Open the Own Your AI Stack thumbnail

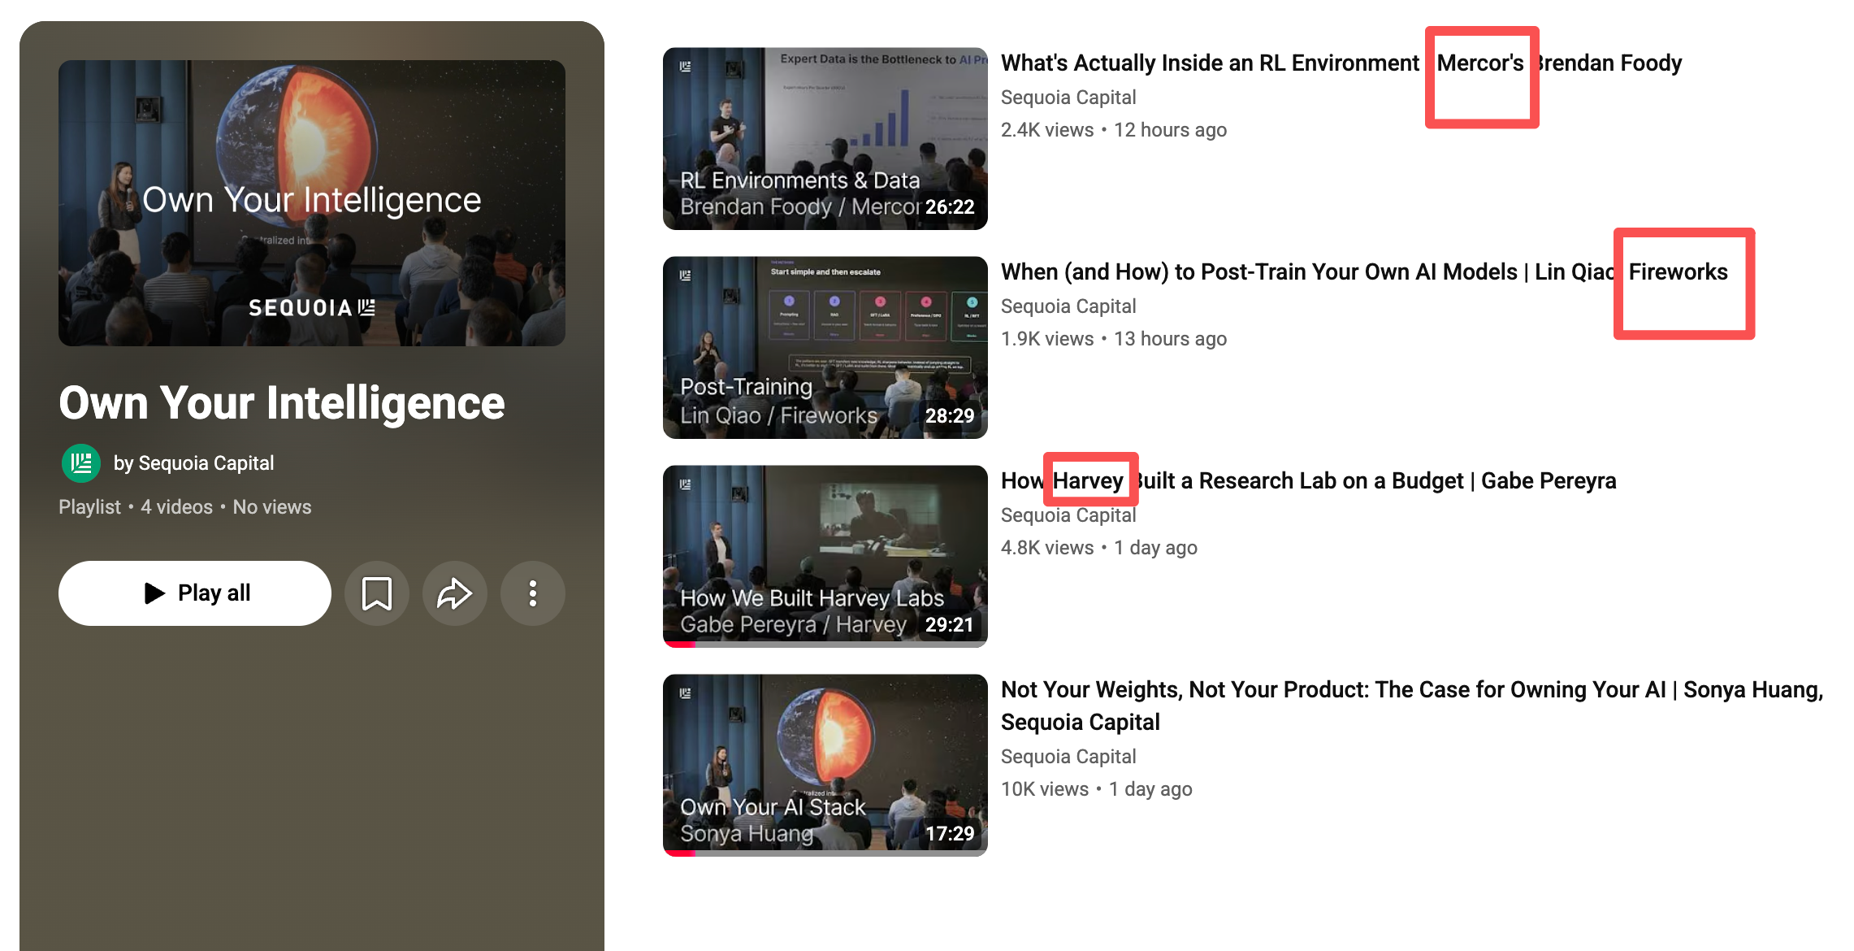pyautogui.click(x=825, y=765)
